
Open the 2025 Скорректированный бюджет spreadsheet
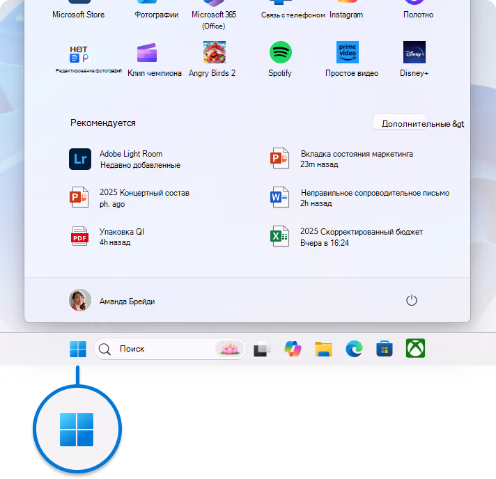point(346,237)
